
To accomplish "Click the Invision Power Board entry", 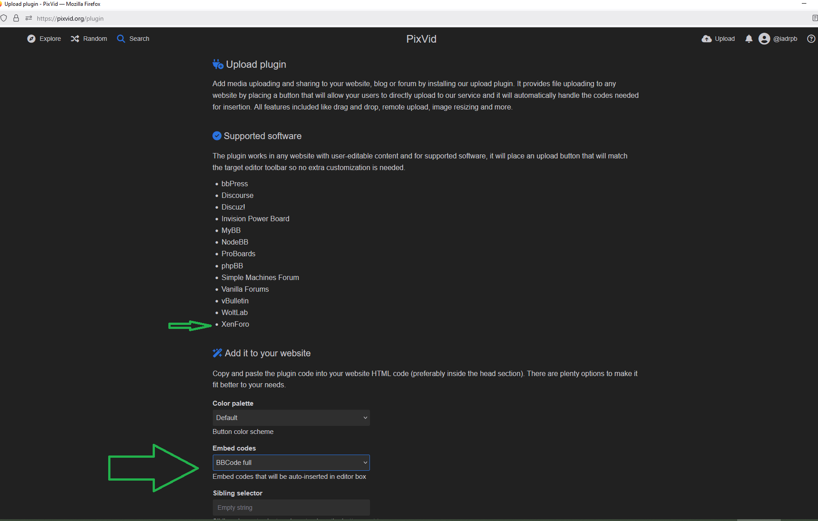I will [255, 219].
